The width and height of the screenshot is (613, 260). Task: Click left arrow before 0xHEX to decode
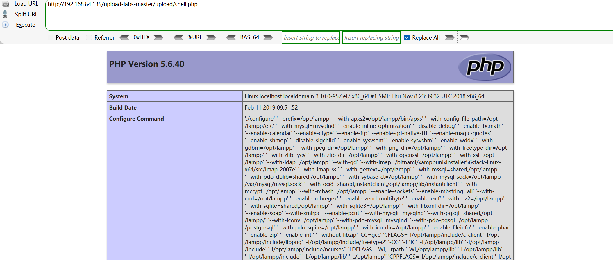[125, 37]
